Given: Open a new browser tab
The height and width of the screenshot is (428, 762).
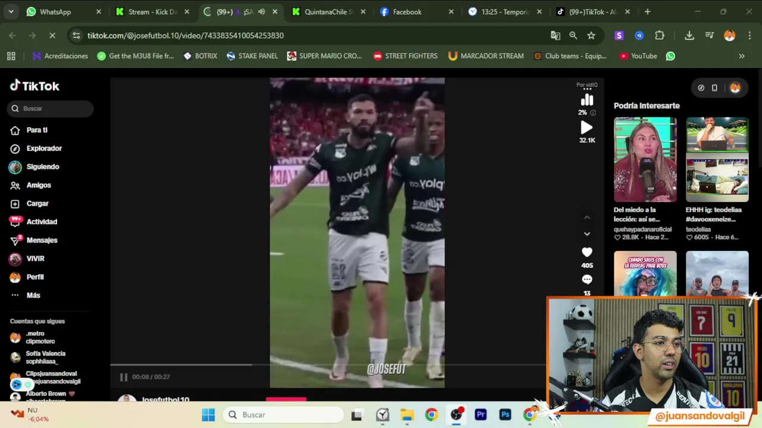Looking at the screenshot, I should click(647, 12).
